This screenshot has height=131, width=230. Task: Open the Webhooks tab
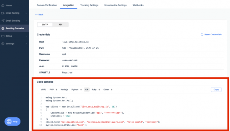pyautogui.click(x=138, y=5)
